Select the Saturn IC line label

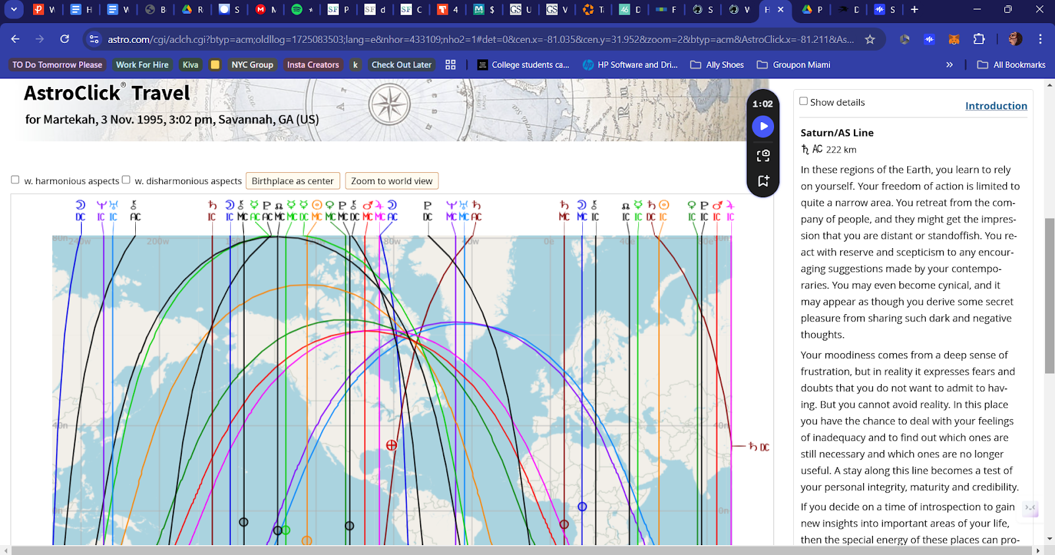(212, 211)
